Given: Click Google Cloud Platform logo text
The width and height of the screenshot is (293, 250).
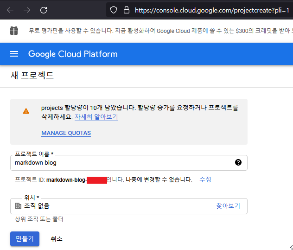Looking at the screenshot, I should 73,54.
